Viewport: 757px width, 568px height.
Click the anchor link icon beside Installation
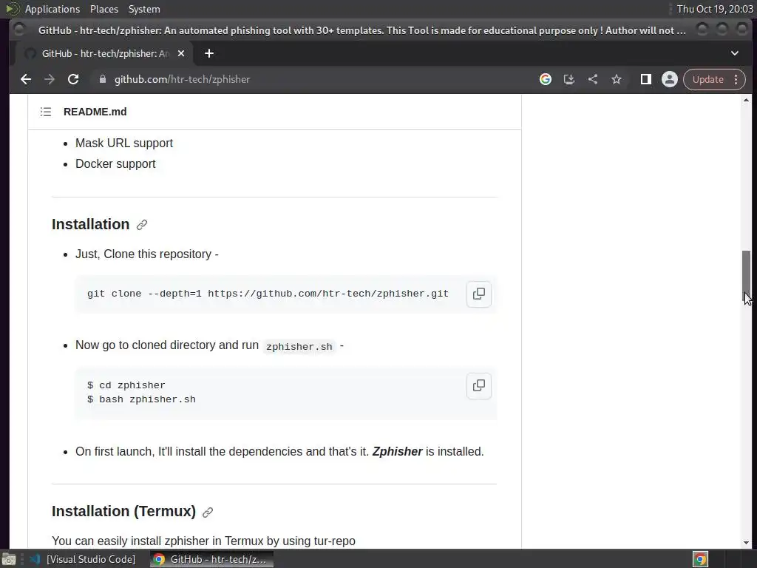click(142, 225)
